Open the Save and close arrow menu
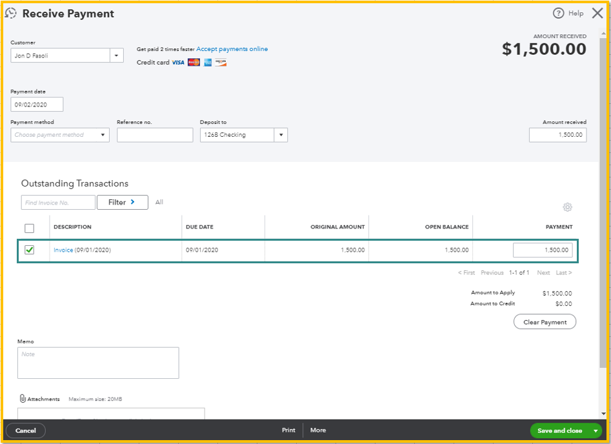611x444 pixels. 596,430
